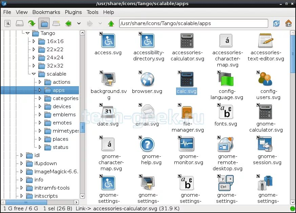The image size is (296, 213).
Task: Select file-manager.svg cabinet icon
Action: [187, 112]
